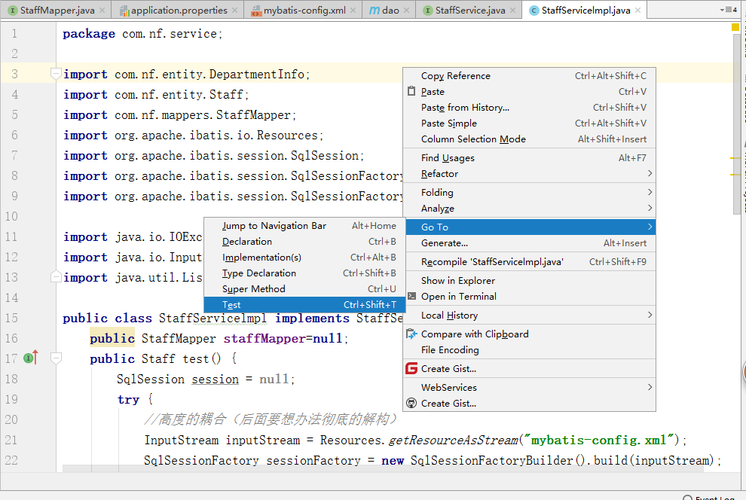Click line number 21 in gutter
Screen dimensions: 746x500
tap(11, 440)
